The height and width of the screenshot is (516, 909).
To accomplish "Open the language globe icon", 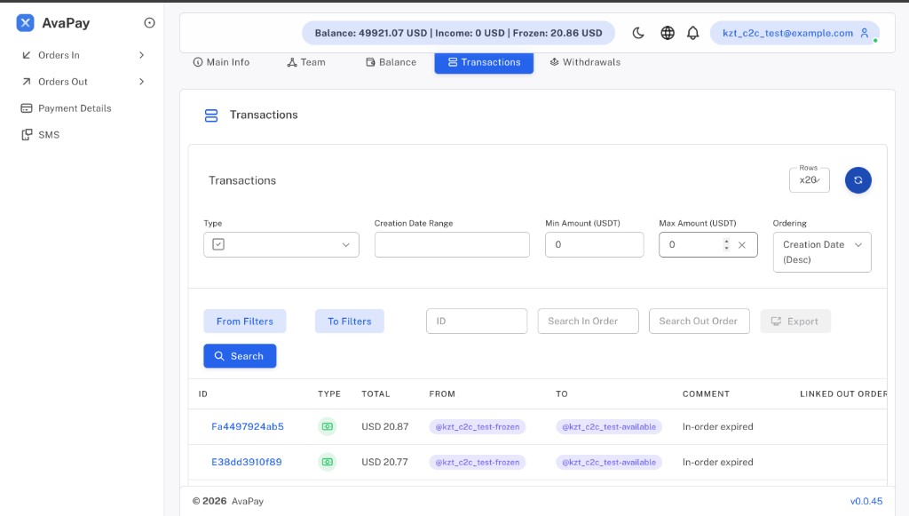I will 668,33.
